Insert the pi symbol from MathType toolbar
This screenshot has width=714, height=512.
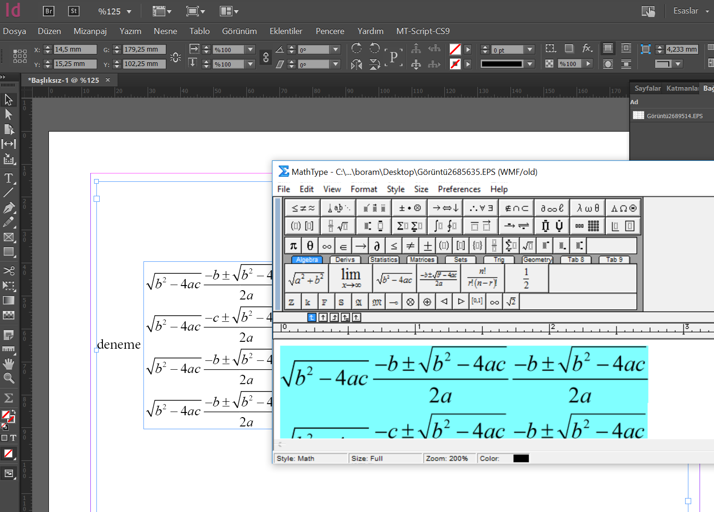(293, 245)
